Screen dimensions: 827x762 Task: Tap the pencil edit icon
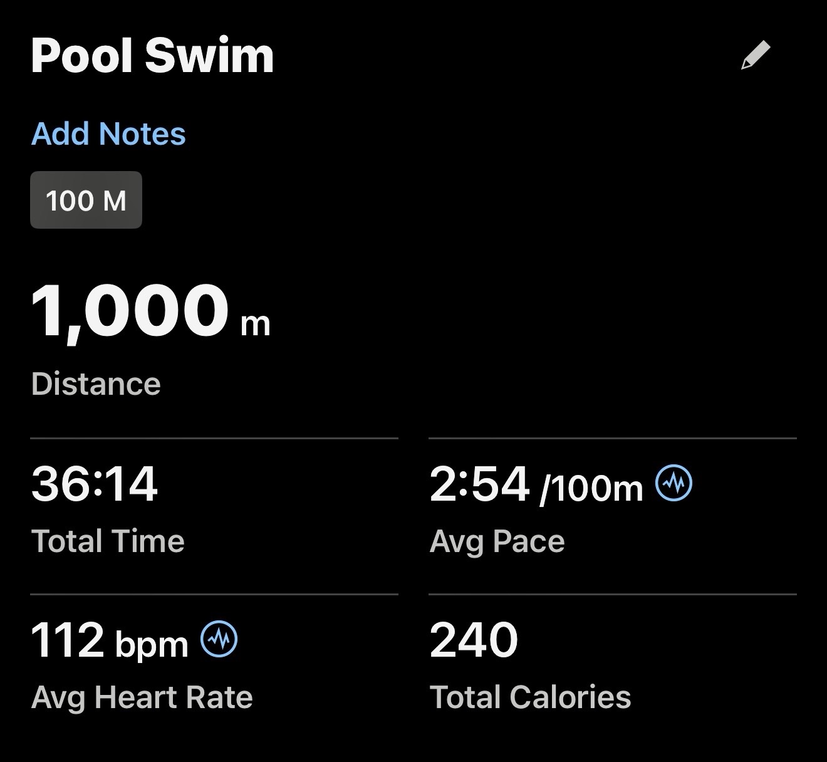click(x=755, y=56)
